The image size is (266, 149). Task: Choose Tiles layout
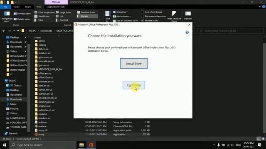tap(39, 20)
